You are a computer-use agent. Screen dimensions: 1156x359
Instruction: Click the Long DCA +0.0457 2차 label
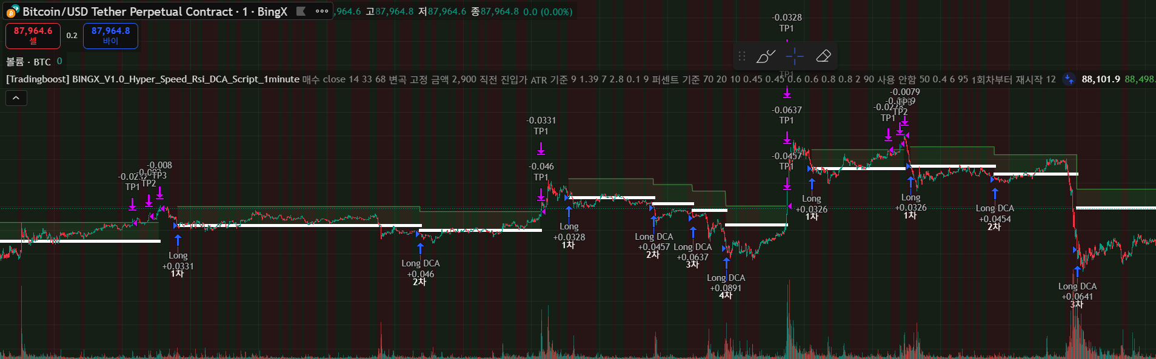(653, 245)
